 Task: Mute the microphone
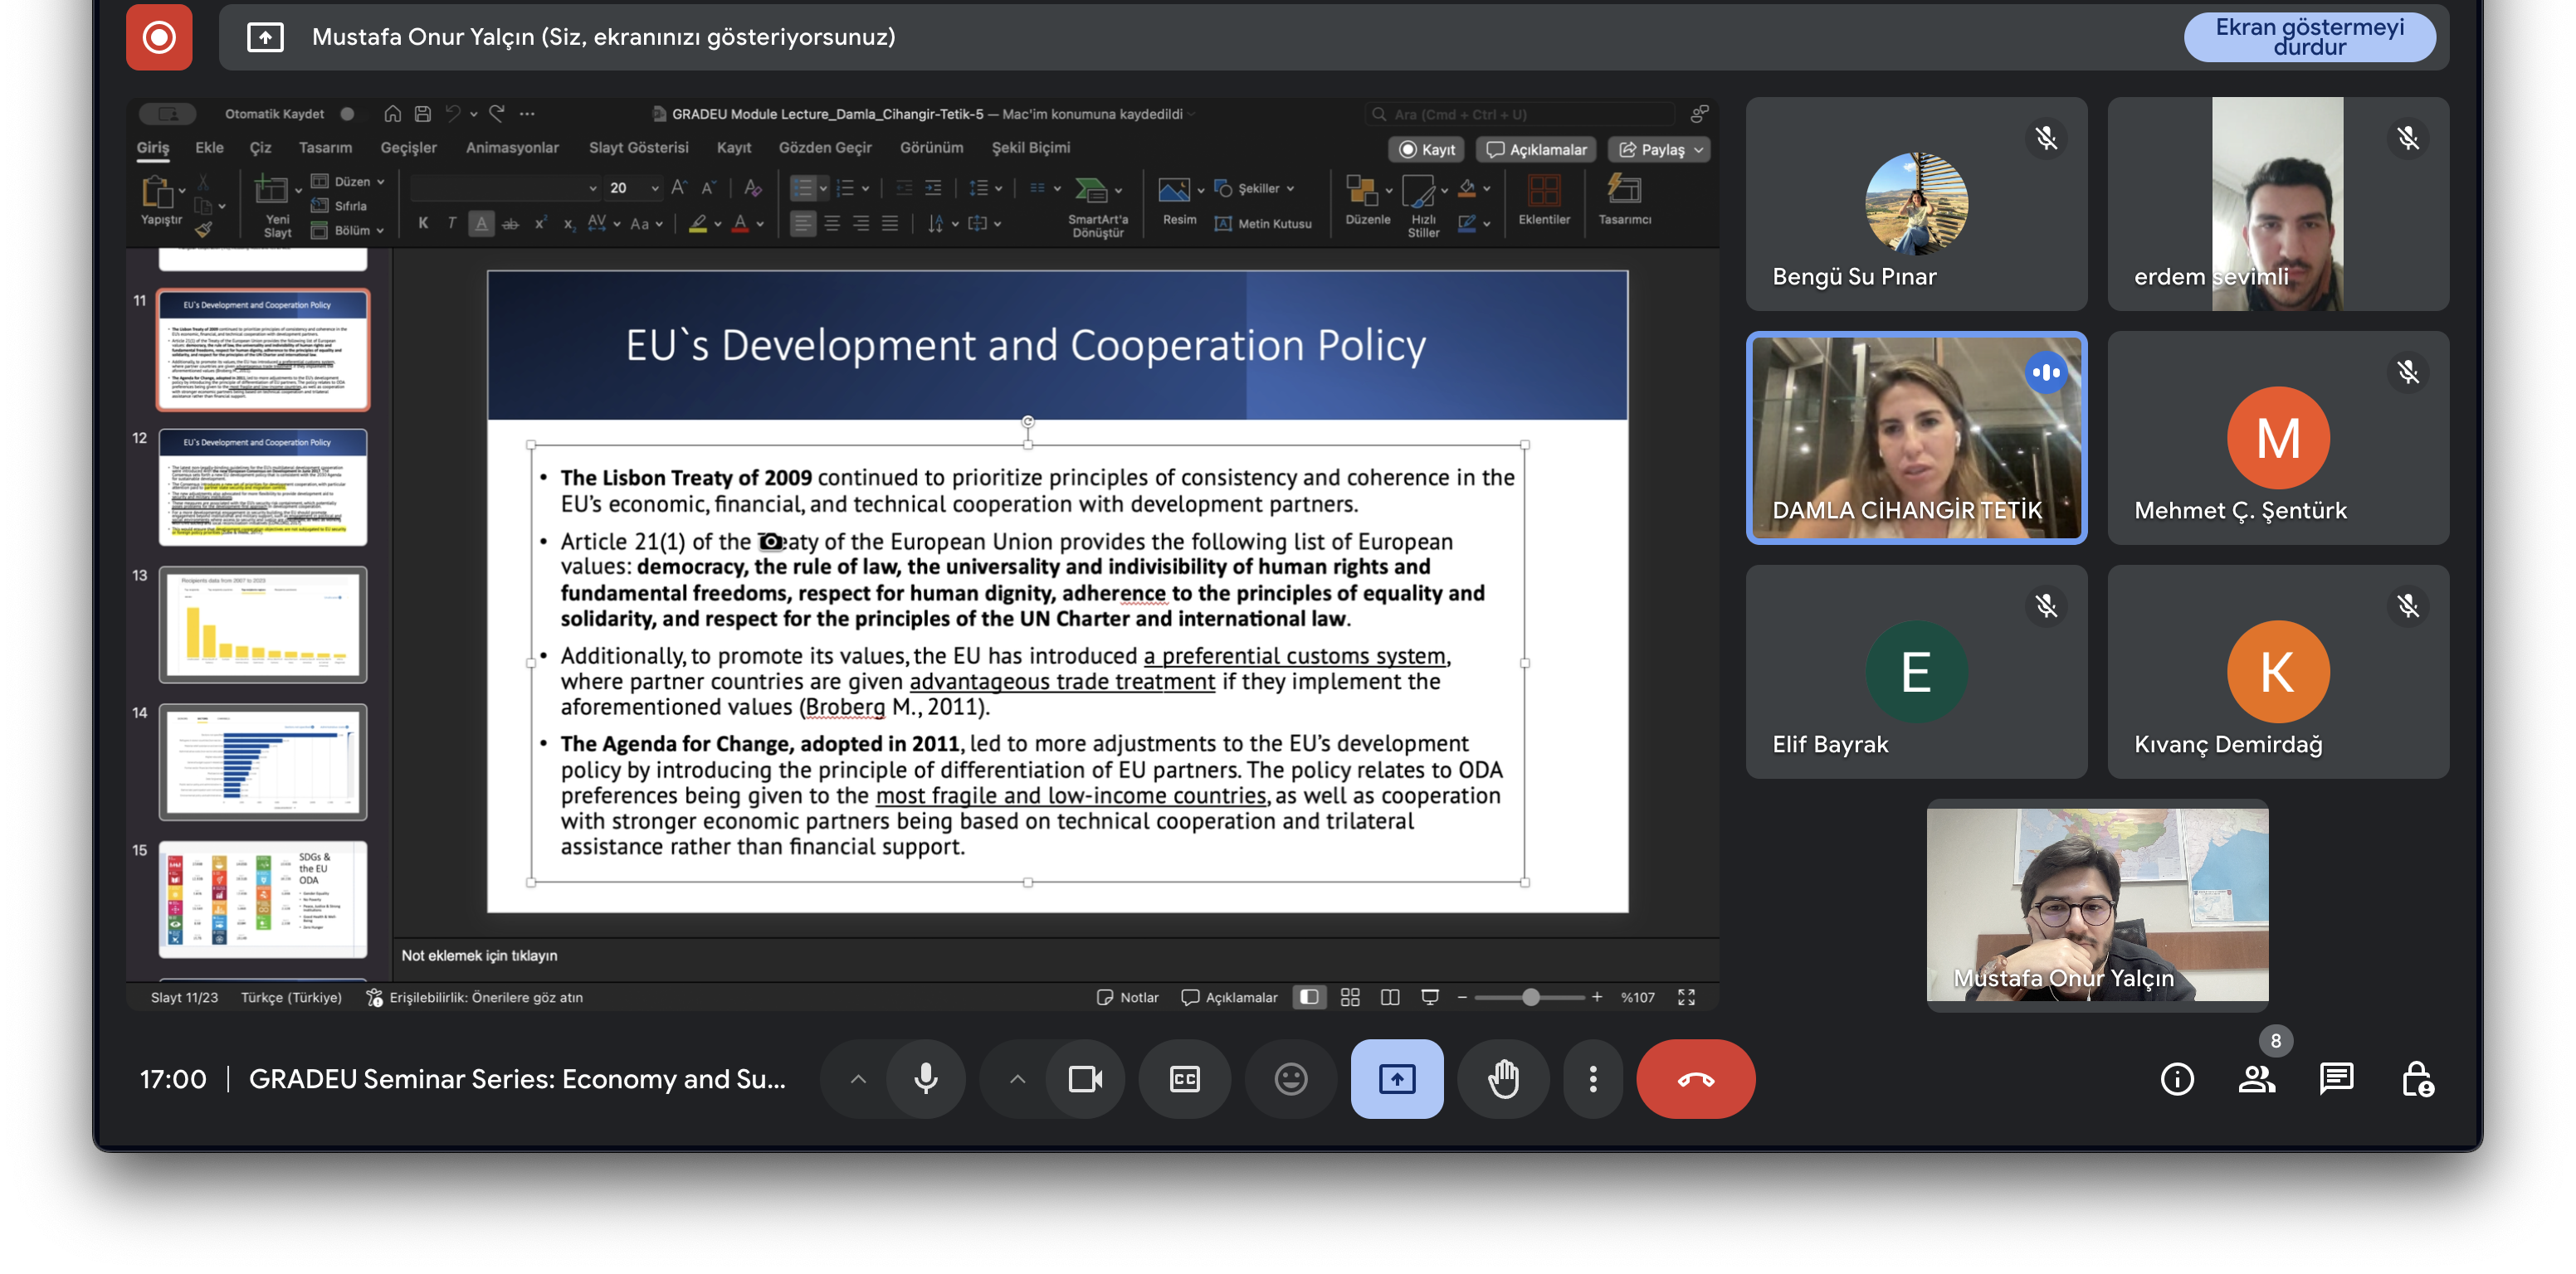point(926,1079)
